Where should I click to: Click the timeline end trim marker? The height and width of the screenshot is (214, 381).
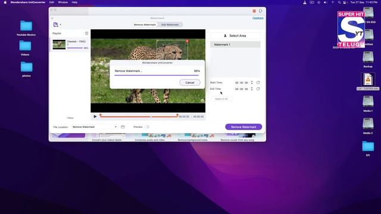click(177, 115)
